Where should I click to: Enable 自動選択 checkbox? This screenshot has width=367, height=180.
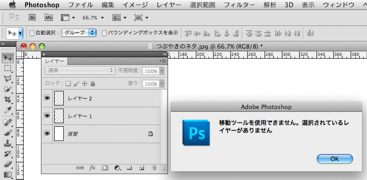click(32, 33)
